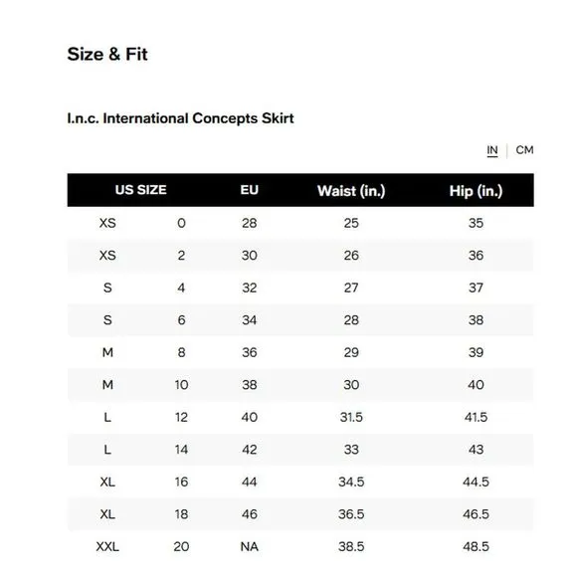Select the IN unit toggle
The height and width of the screenshot is (577, 577).
pos(492,150)
